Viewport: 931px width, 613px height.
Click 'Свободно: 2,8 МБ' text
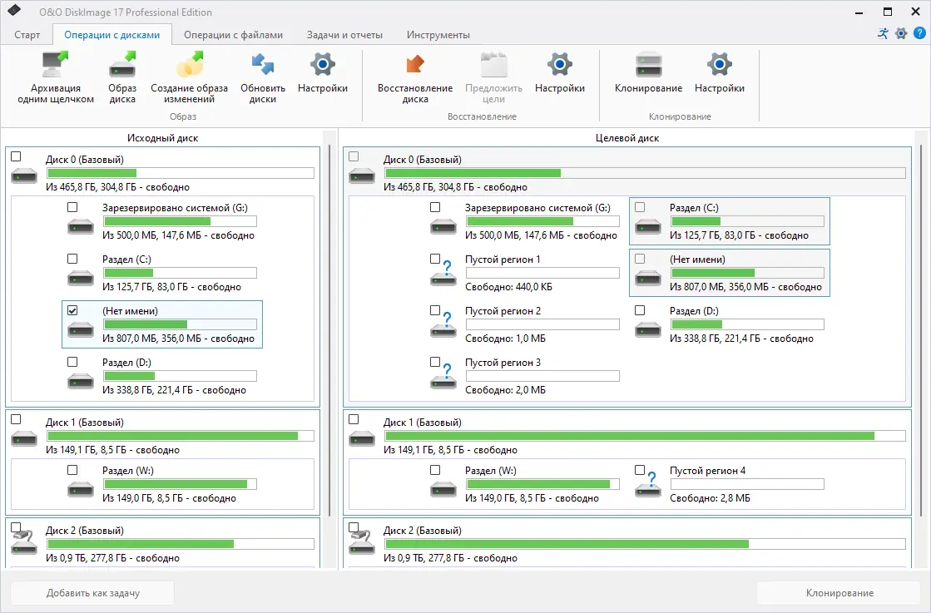coord(711,498)
